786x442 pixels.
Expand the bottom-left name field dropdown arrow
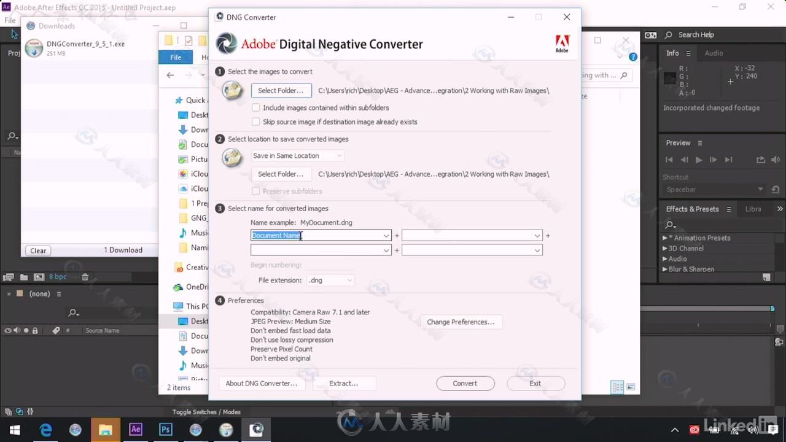pos(386,250)
